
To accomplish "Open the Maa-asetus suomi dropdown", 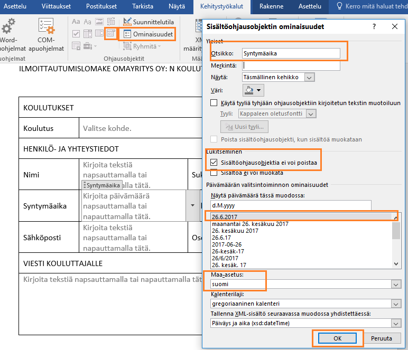I will coord(394,284).
